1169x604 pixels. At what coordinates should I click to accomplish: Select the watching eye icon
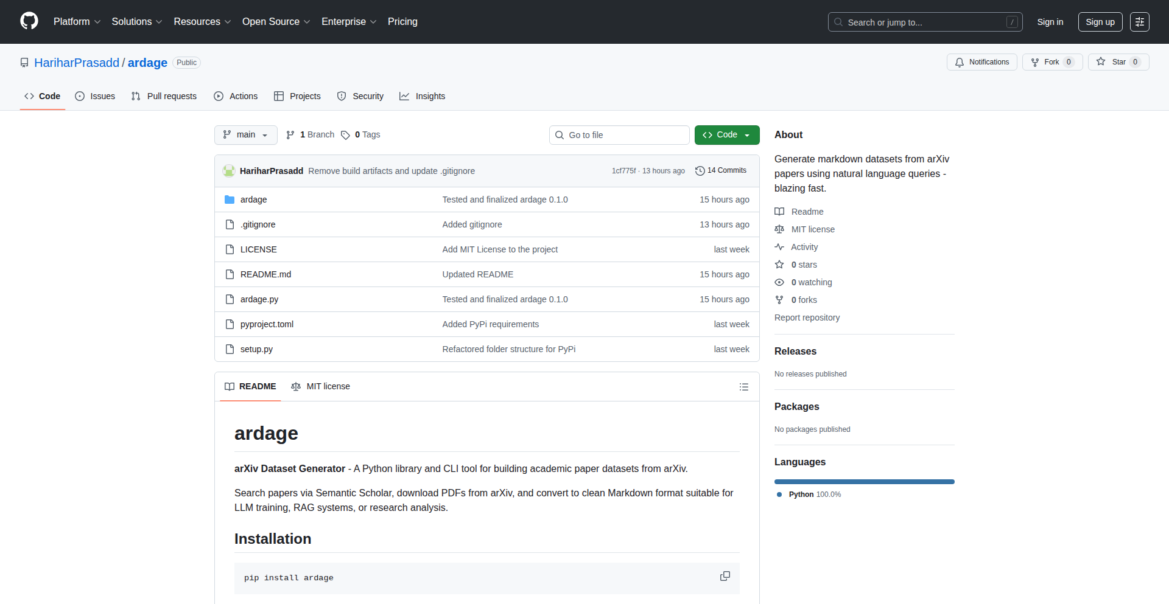coord(779,282)
